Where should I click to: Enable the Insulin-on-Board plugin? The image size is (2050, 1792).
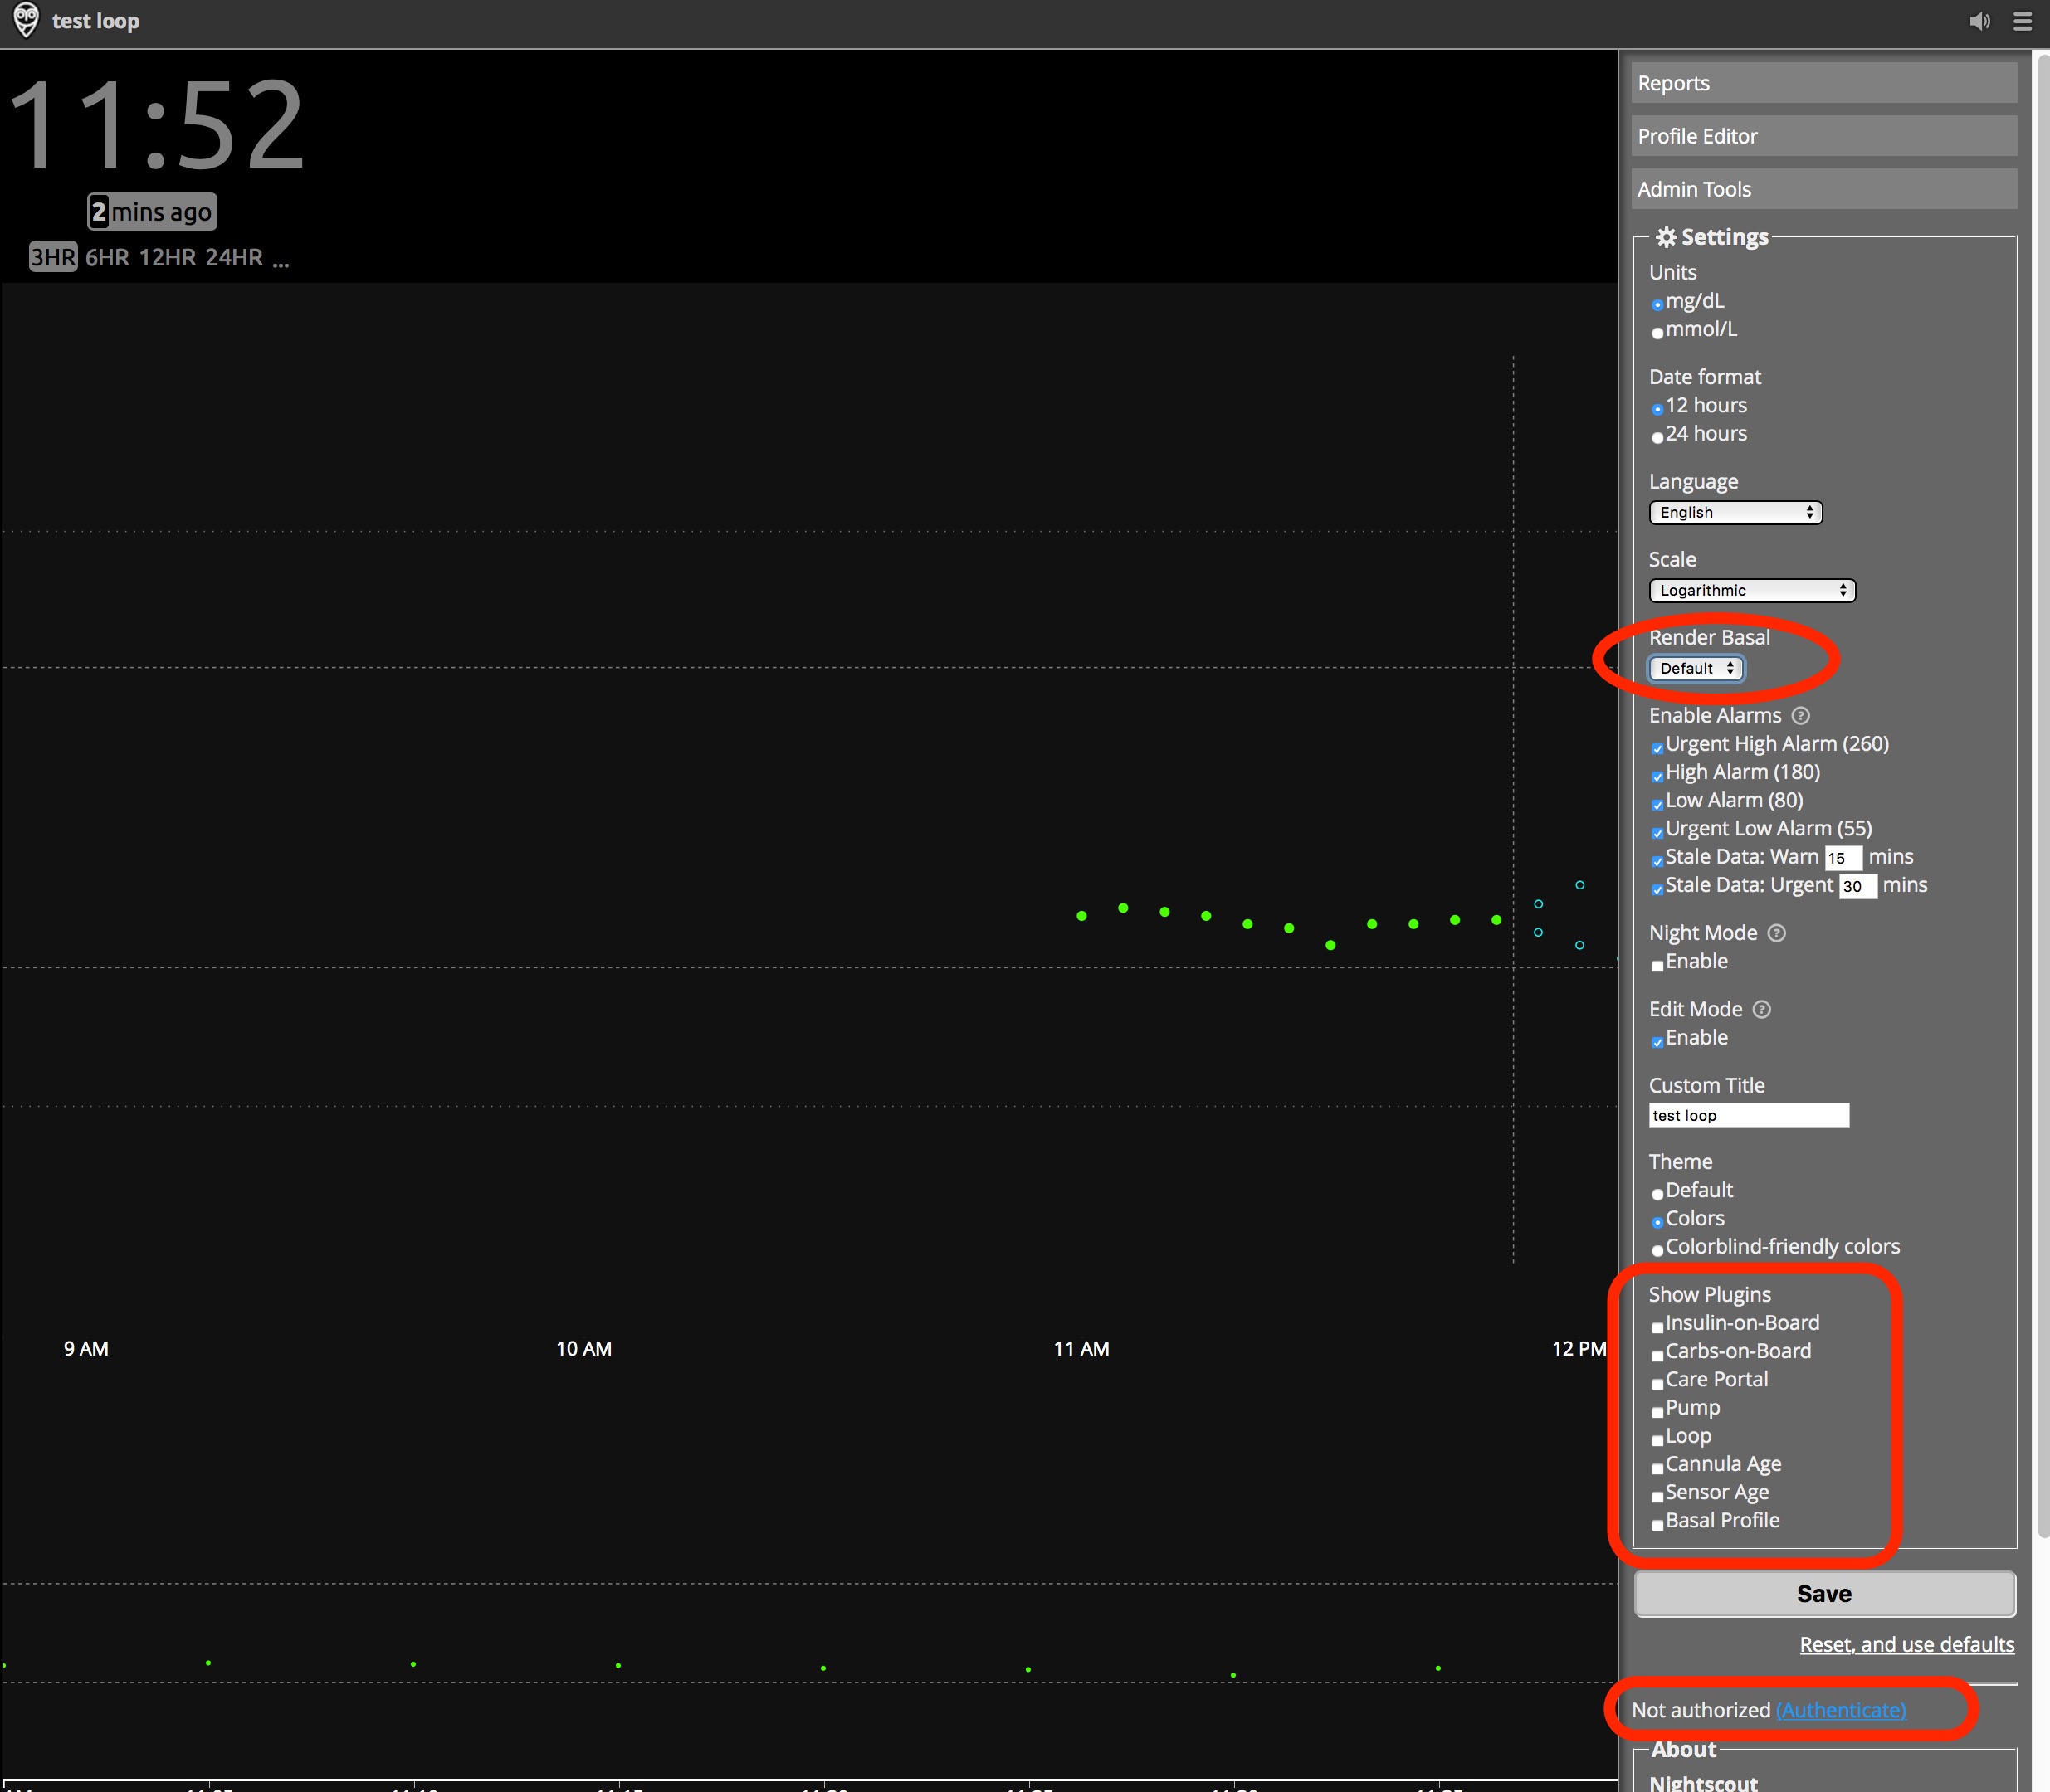[1657, 1327]
